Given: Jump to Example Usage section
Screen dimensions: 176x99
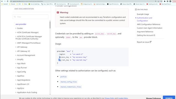Looking at the screenshot, I should pyautogui.click(x=143, y=14).
